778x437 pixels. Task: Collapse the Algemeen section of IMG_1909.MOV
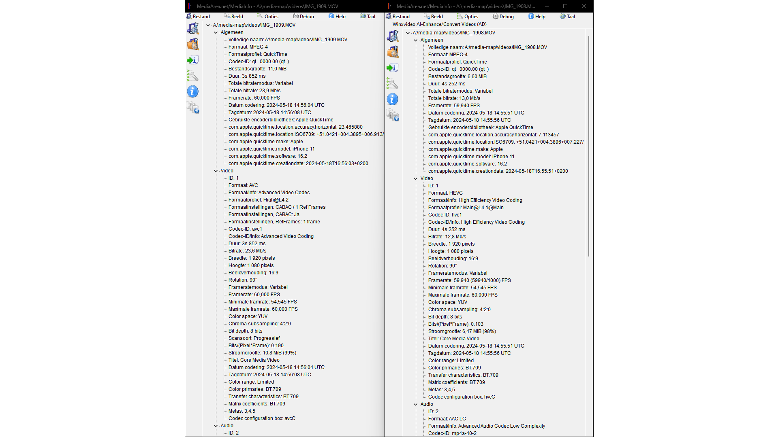pyautogui.click(x=216, y=32)
